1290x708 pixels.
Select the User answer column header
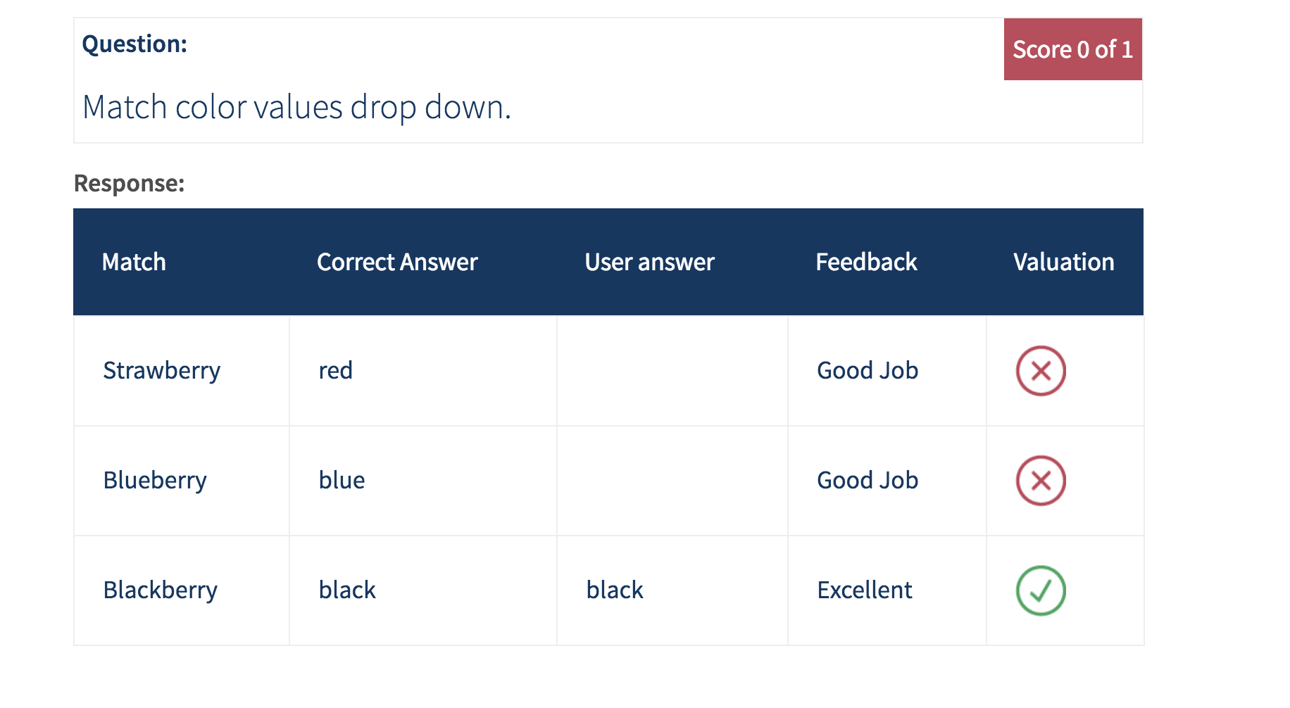649,262
